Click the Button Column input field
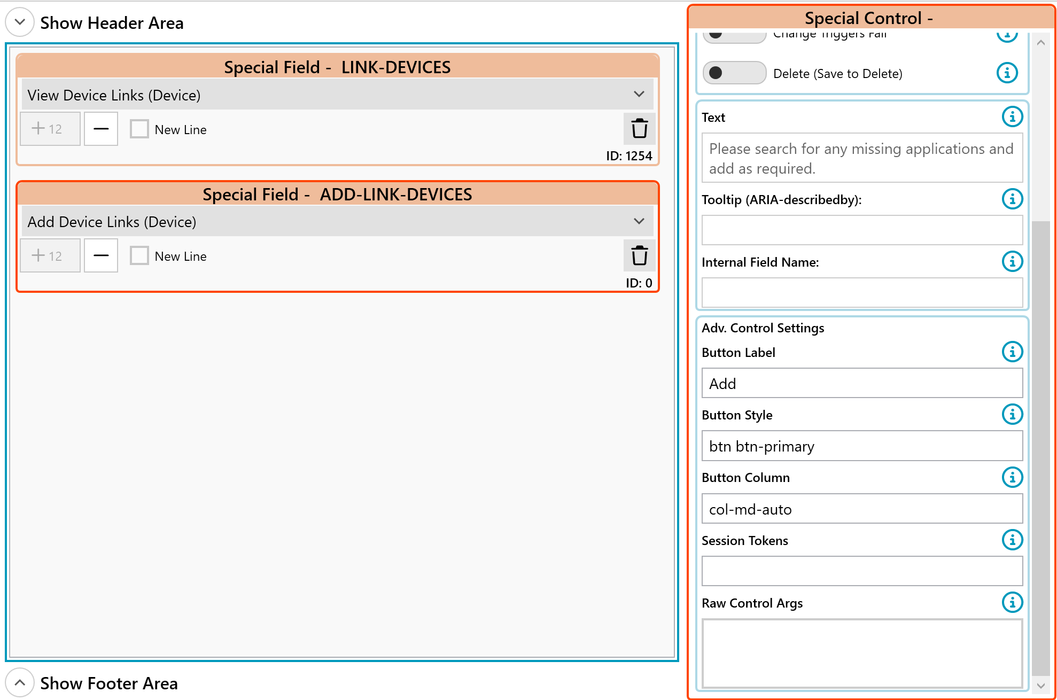This screenshot has height=700, width=1057. (861, 509)
